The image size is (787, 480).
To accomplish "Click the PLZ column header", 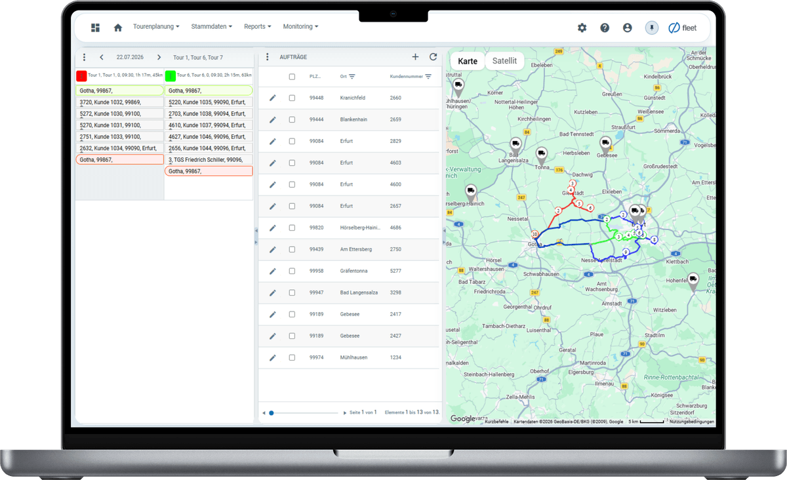I will tap(315, 77).
